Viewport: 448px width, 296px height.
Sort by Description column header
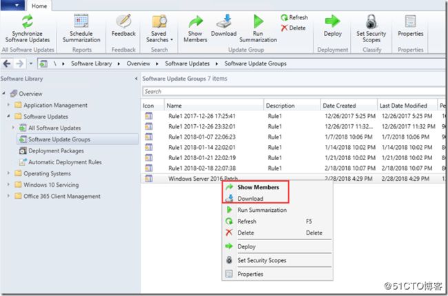pos(292,106)
